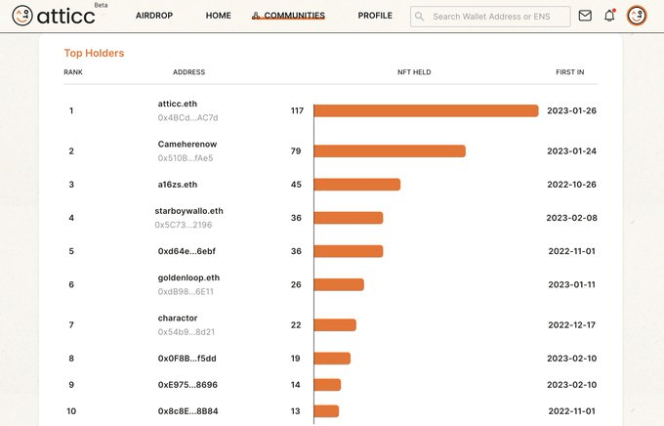
Task: Open the 0x0F8B...f5dd address
Action: 188,359
